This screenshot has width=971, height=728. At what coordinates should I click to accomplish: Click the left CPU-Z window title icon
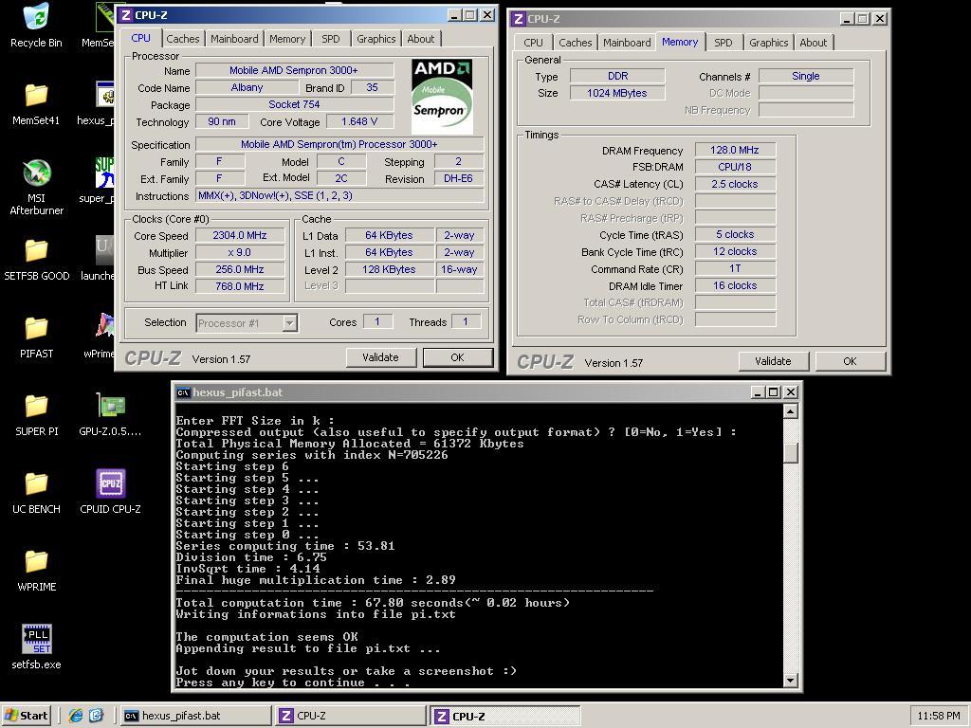pos(126,15)
